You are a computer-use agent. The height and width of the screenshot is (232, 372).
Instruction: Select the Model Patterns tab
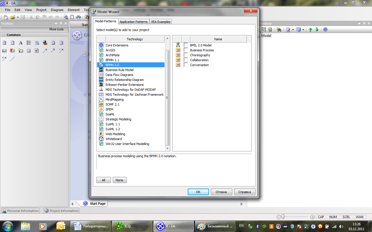coord(105,21)
